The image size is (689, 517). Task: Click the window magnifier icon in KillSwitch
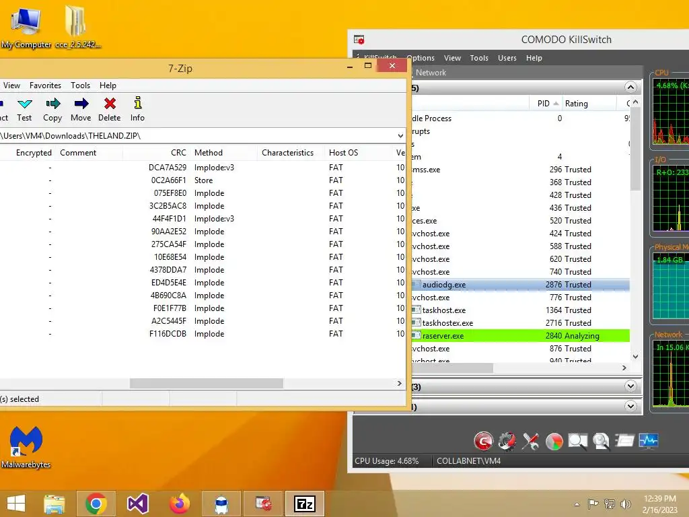(x=578, y=441)
